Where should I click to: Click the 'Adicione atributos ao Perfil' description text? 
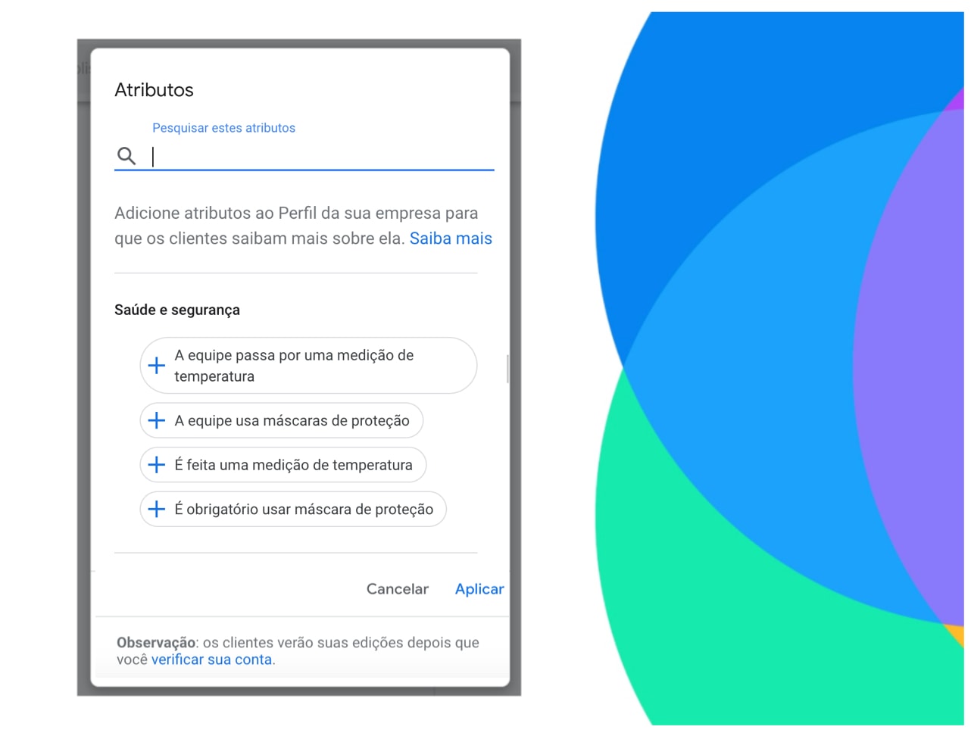(x=295, y=214)
